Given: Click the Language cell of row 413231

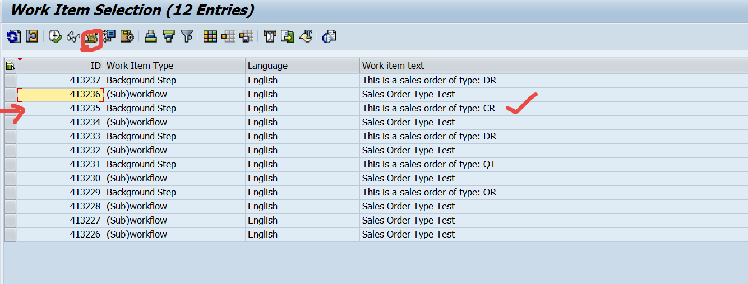Looking at the screenshot, I should (262, 165).
